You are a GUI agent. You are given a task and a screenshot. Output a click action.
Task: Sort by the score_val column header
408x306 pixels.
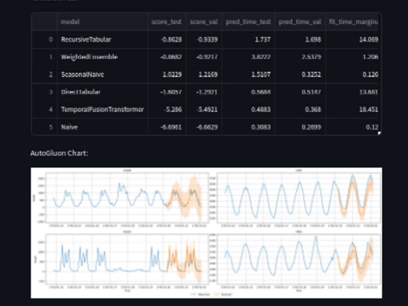204,22
